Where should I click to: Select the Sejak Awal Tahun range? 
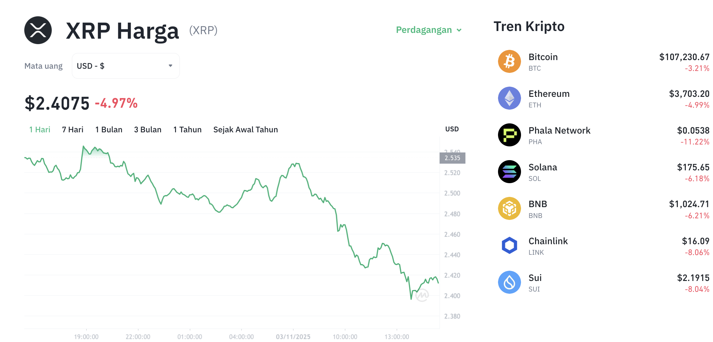[245, 129]
